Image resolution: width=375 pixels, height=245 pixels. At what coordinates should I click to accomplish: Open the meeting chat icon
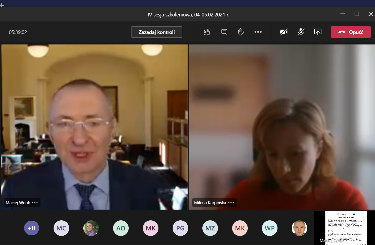click(224, 32)
